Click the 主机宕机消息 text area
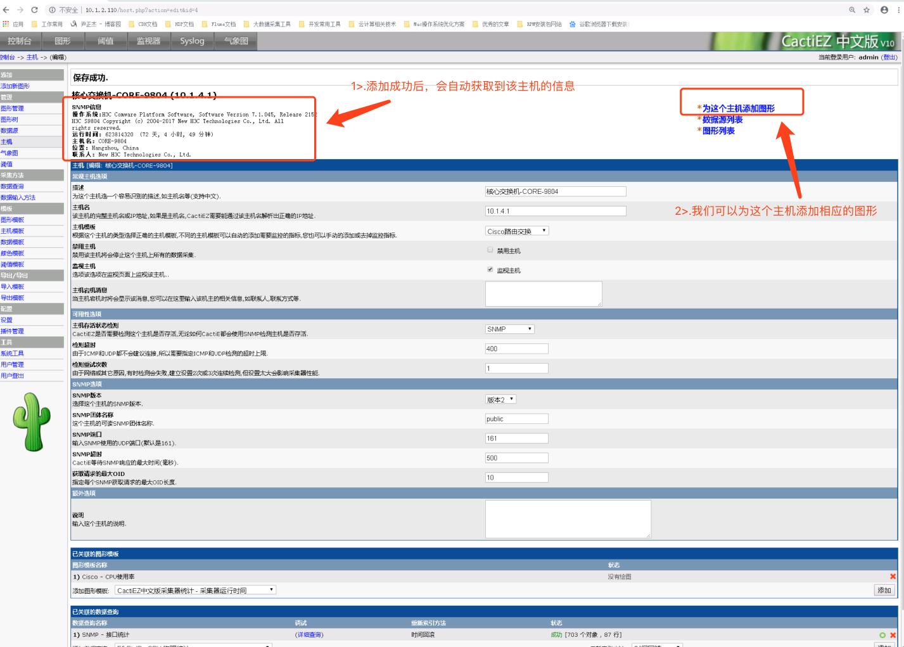 544,294
